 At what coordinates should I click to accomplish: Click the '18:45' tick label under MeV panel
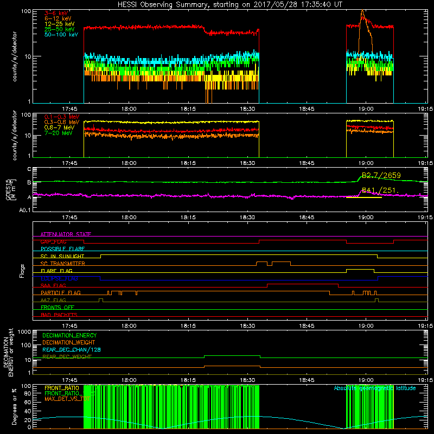pos(307,163)
